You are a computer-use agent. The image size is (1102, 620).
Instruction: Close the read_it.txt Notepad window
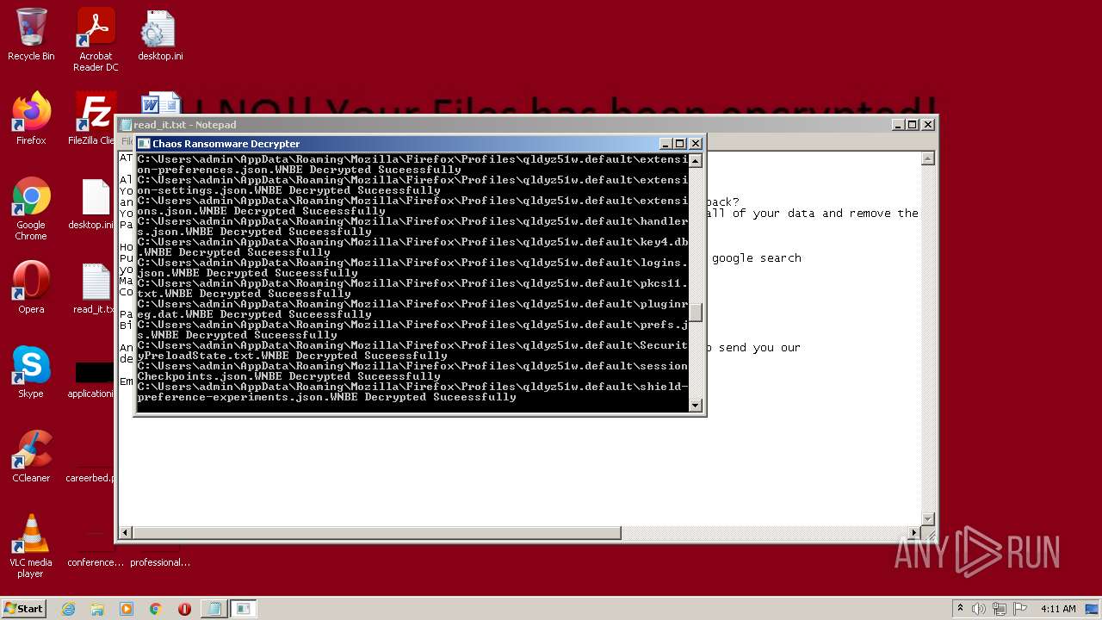pos(928,125)
